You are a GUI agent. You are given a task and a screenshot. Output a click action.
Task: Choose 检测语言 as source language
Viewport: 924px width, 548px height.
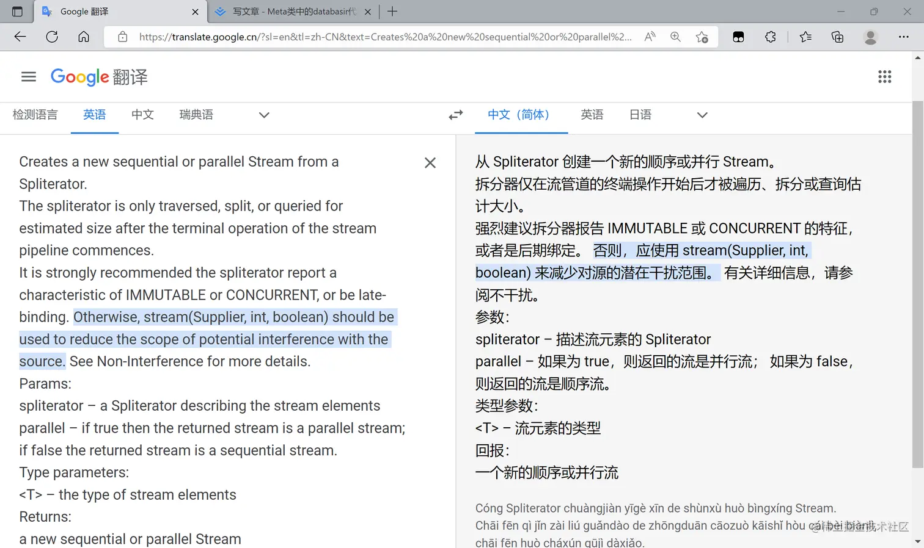(x=35, y=115)
